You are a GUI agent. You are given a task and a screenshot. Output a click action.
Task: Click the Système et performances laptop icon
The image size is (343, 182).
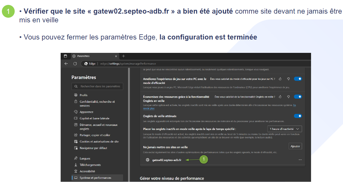pyautogui.click(x=76, y=178)
